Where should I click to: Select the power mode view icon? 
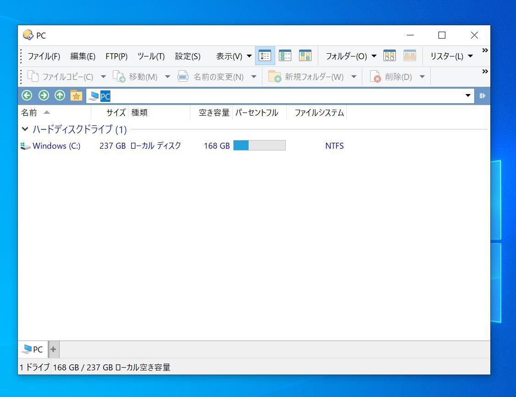(x=285, y=56)
